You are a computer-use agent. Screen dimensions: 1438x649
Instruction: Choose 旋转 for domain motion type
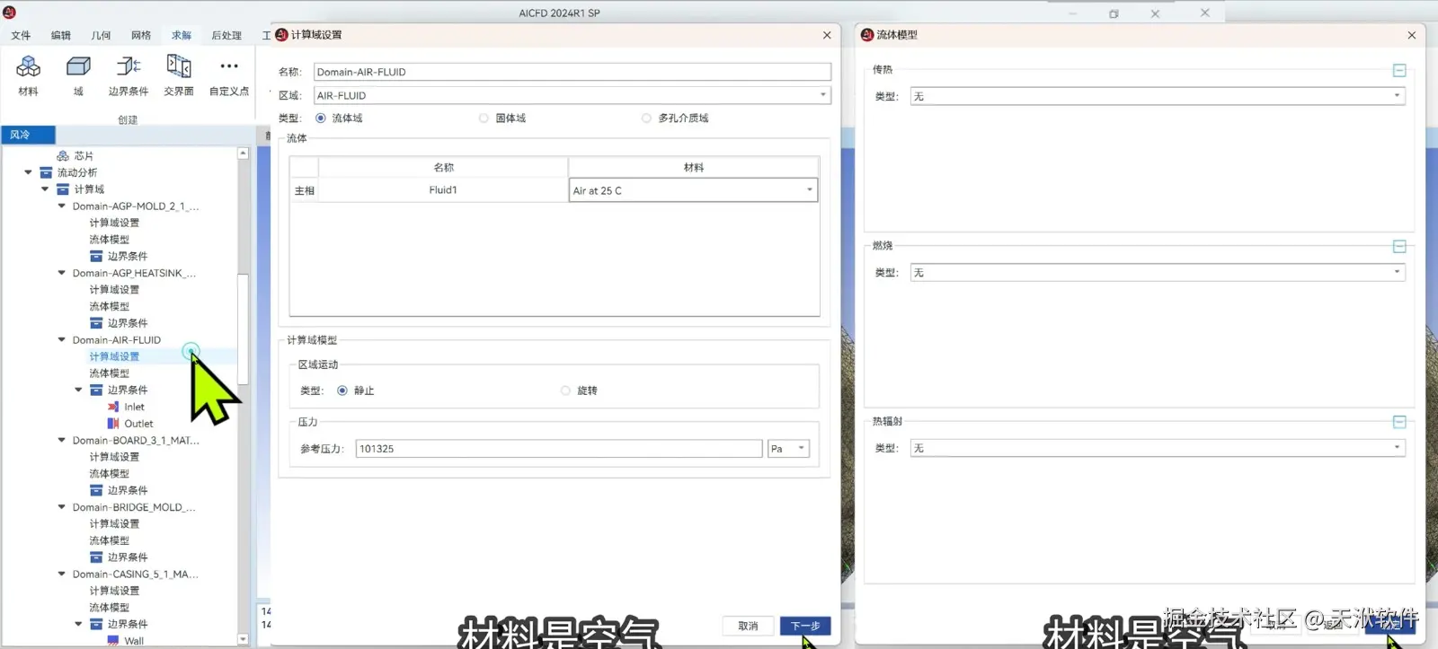pyautogui.click(x=565, y=390)
